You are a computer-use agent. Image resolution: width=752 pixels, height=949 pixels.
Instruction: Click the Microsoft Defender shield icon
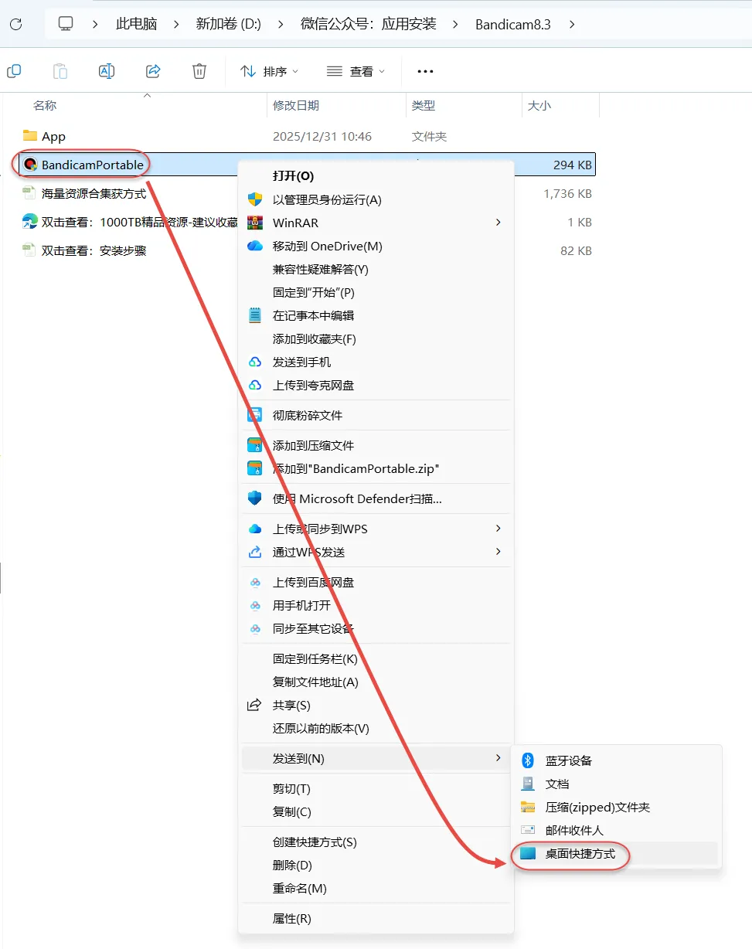[x=255, y=498]
